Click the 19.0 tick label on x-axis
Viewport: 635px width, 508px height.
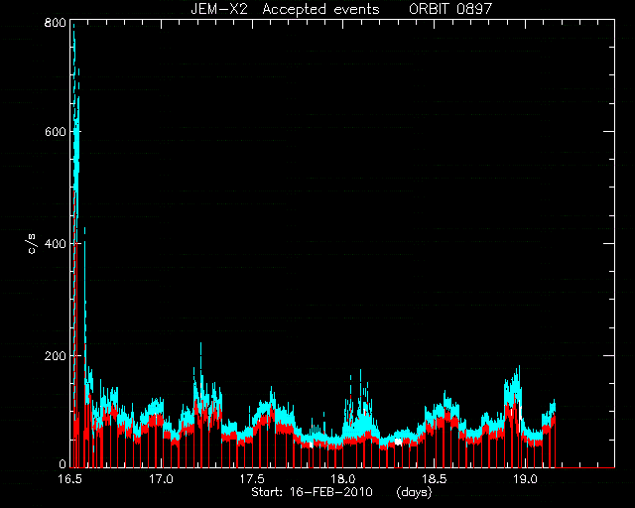coord(525,479)
